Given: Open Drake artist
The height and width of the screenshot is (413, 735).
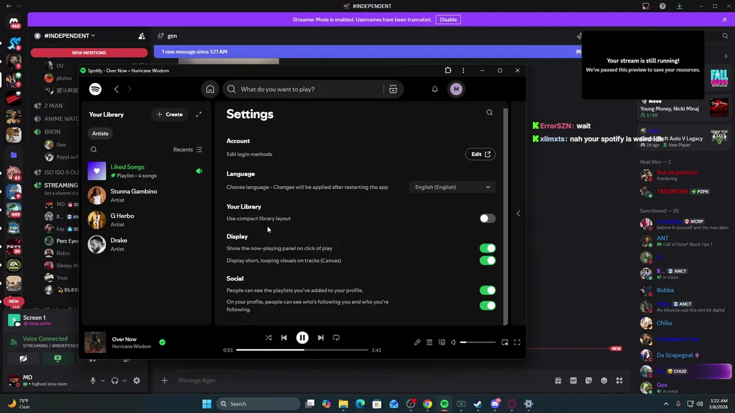Looking at the screenshot, I should 147,244.
